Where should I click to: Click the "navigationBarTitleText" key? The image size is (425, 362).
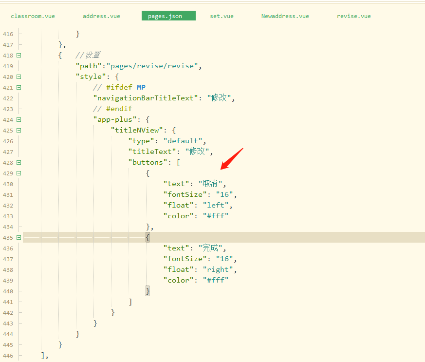coord(145,98)
